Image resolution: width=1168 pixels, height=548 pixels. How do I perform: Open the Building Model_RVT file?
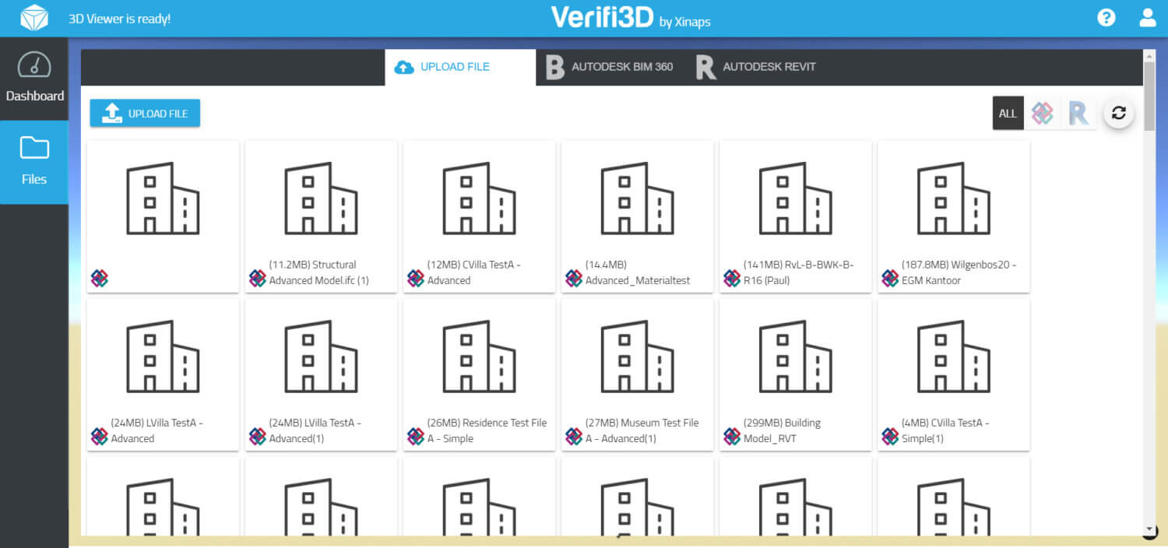(795, 374)
